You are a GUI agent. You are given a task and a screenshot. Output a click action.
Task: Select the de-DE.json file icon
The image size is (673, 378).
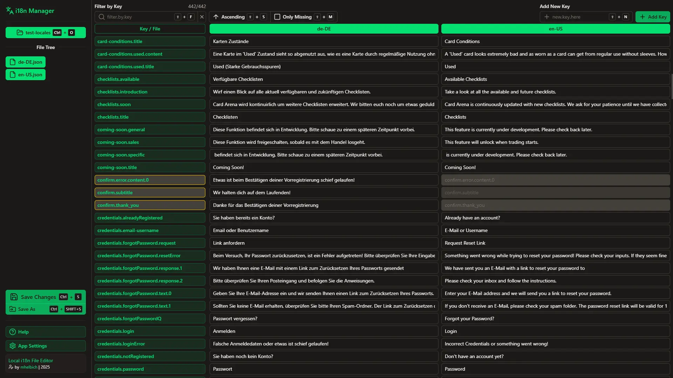click(x=13, y=62)
